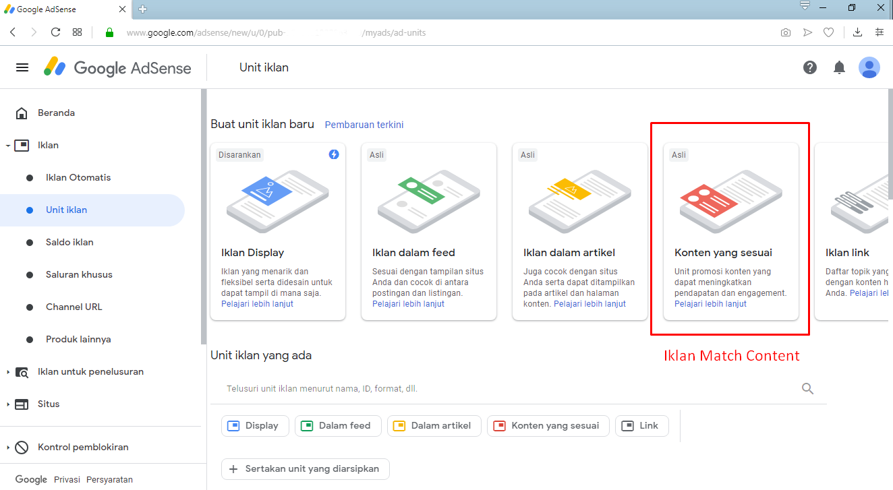Select Unit iklan in the sidebar
893x490 pixels.
tap(92, 210)
